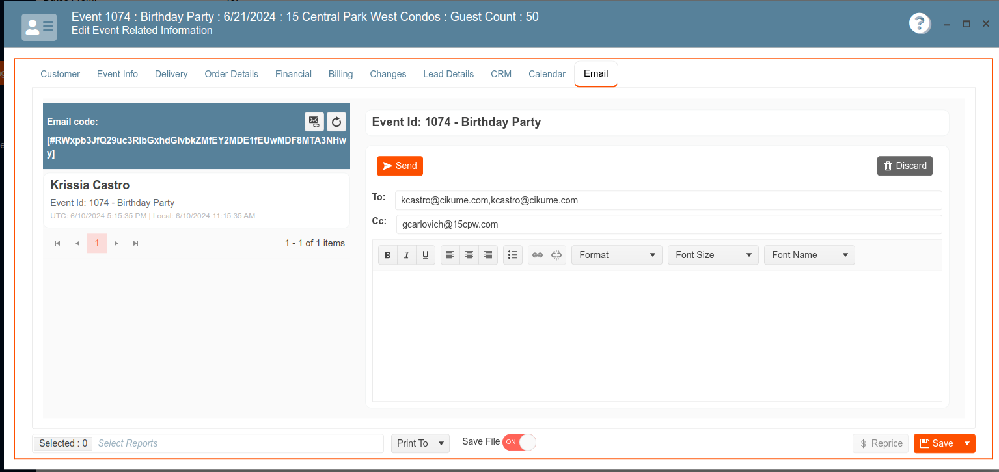Click the Select Reports field
The image size is (999, 472).
click(238, 443)
